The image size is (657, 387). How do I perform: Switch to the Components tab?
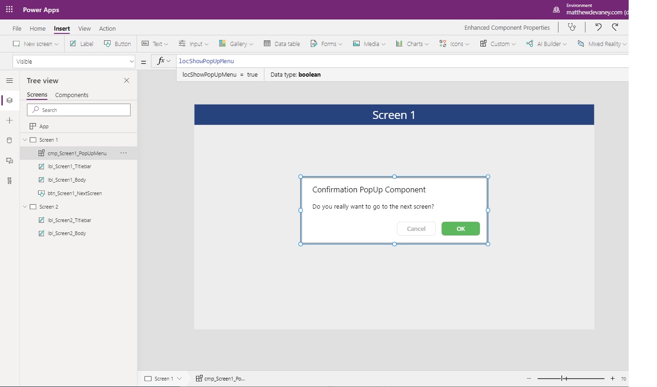[72, 95]
